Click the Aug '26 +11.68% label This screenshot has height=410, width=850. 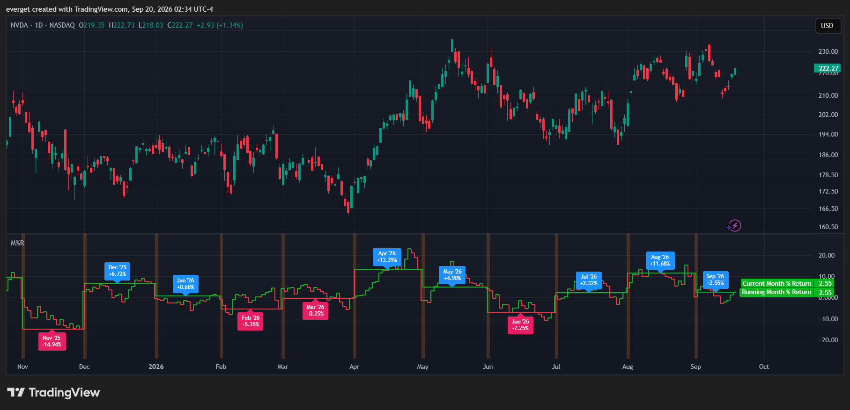coord(660,260)
